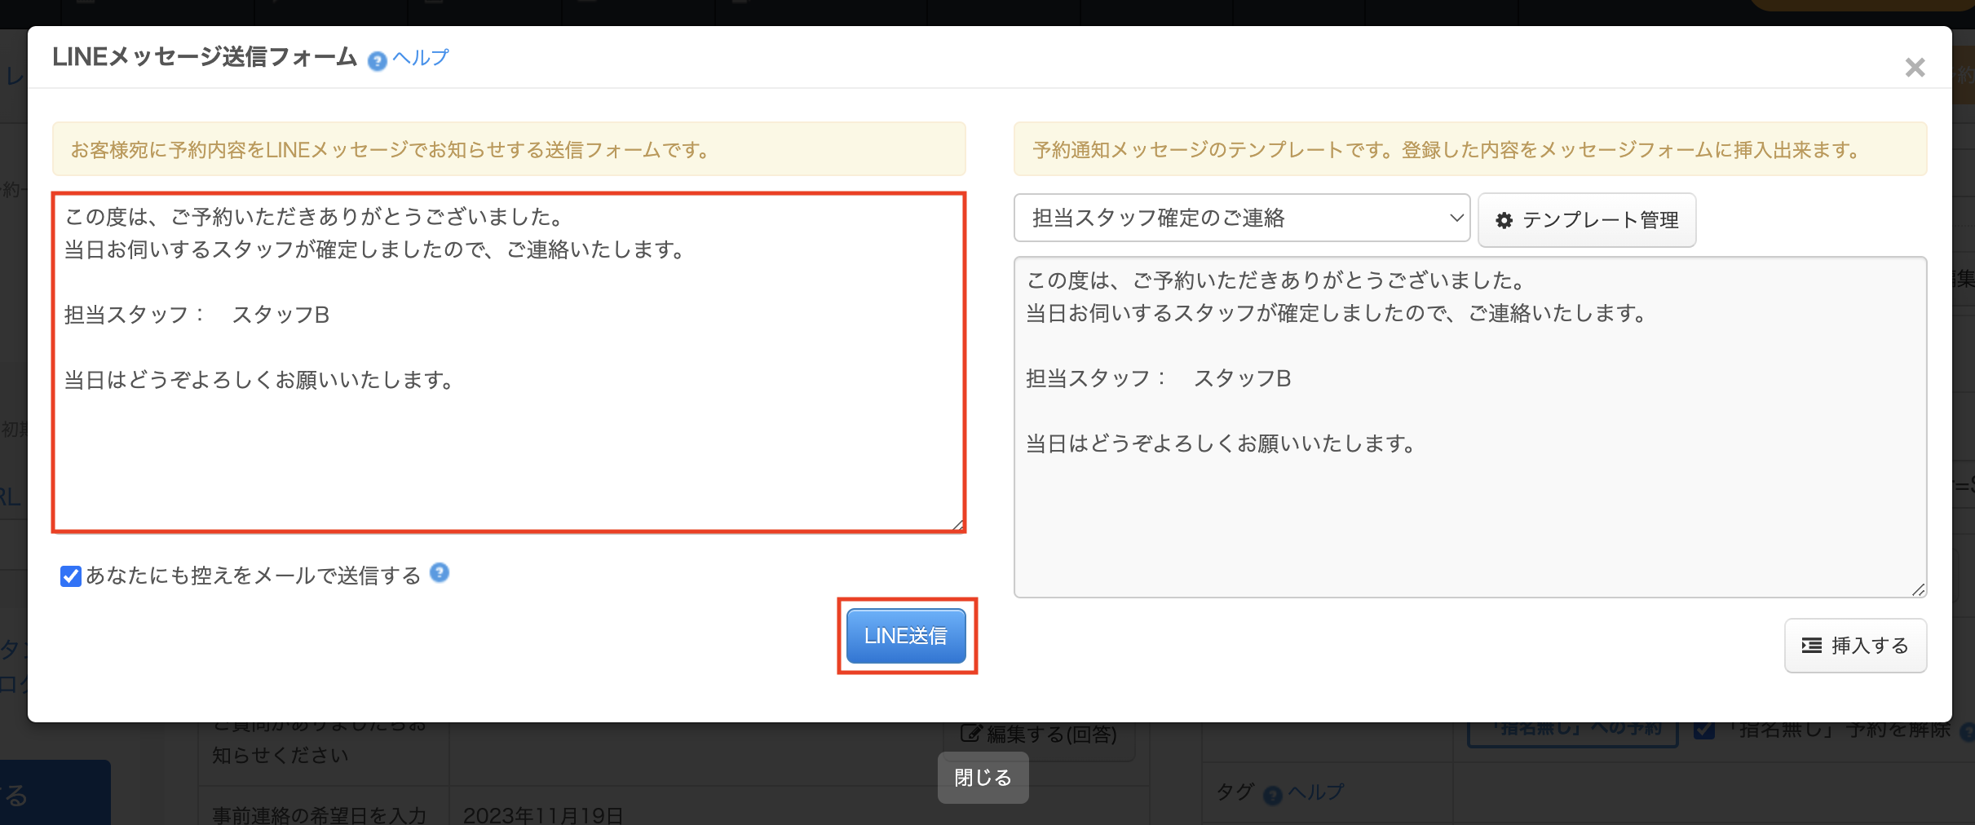Open テンプレート管理 with the gear icon
1975x825 pixels.
(1587, 220)
